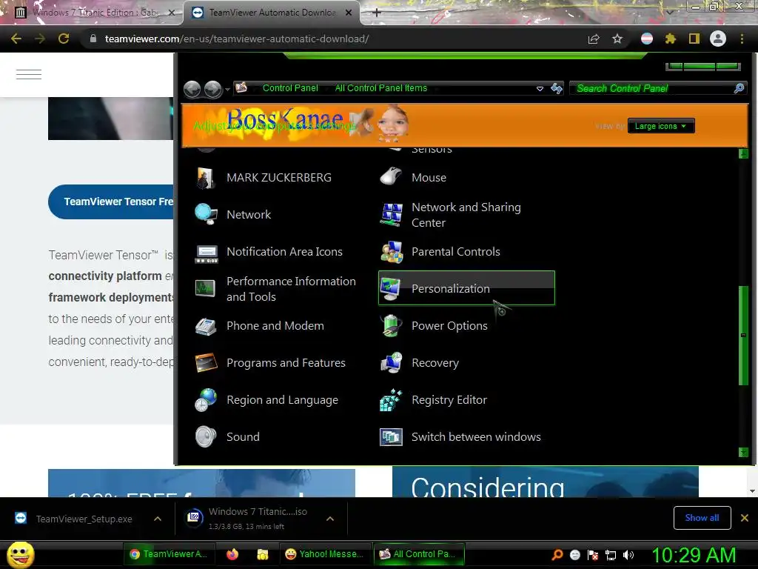The image size is (758, 569).
Task: Open the Personalization monitor icon
Action: pyautogui.click(x=391, y=289)
